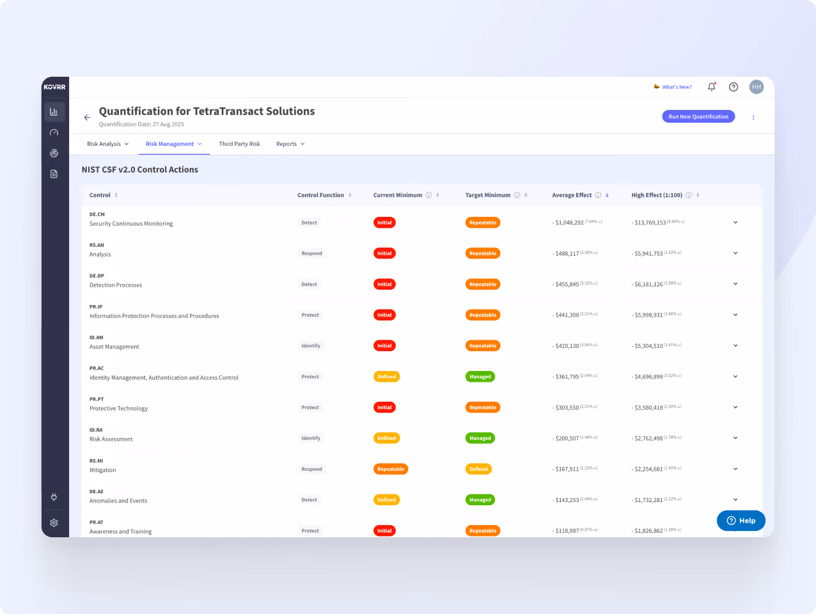Sort by the Control Function column

(350, 195)
